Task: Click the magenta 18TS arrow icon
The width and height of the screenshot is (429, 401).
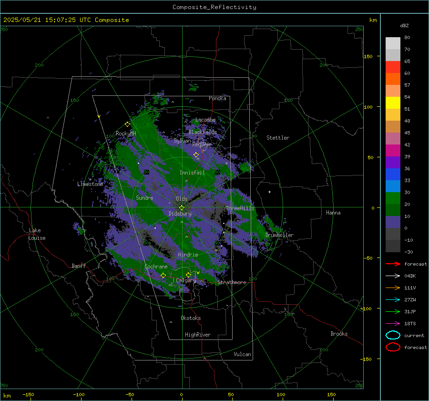Action: [x=393, y=324]
